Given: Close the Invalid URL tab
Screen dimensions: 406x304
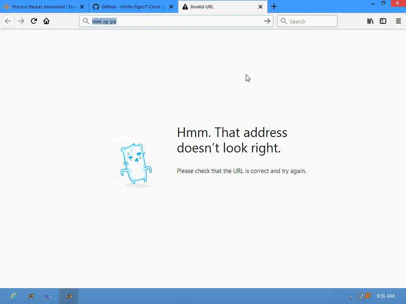Looking at the screenshot, I should 260,7.
